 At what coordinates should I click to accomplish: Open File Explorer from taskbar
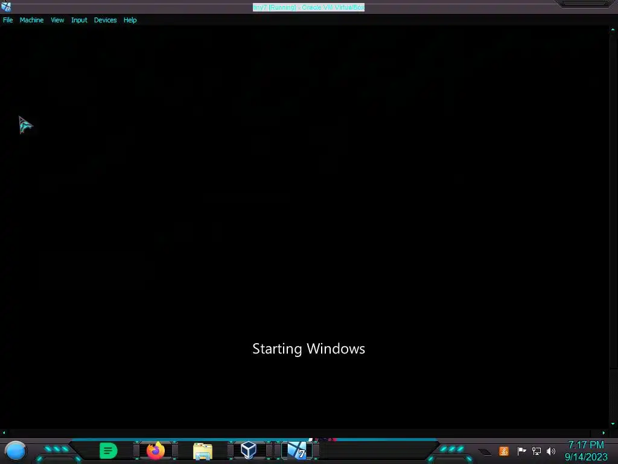tap(203, 451)
